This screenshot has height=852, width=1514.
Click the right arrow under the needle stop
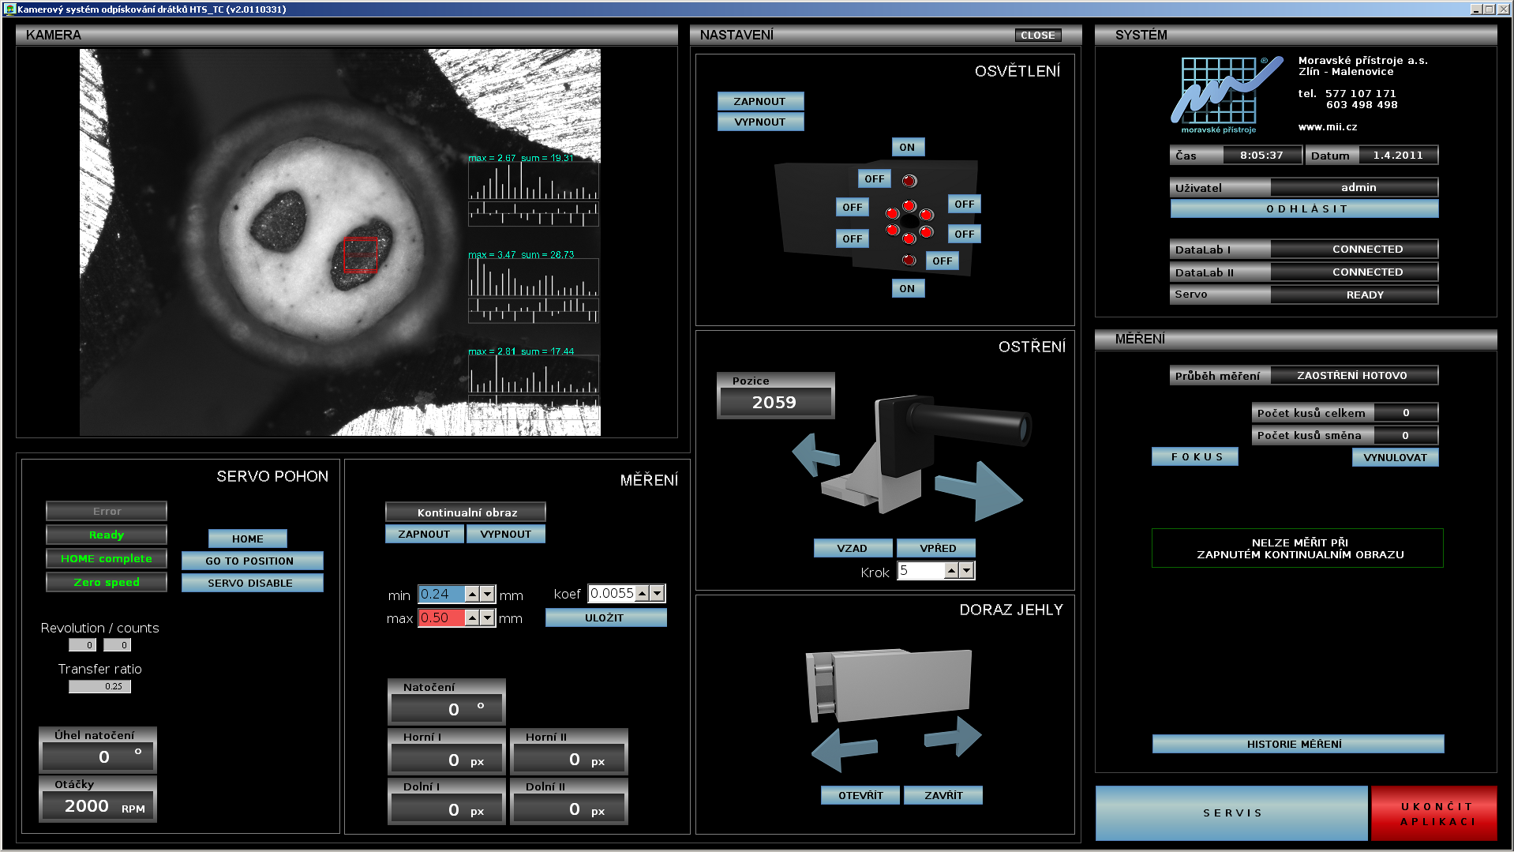955,737
